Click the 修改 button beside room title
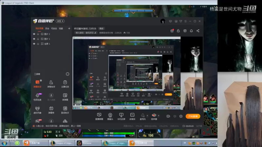 click(x=102, y=28)
